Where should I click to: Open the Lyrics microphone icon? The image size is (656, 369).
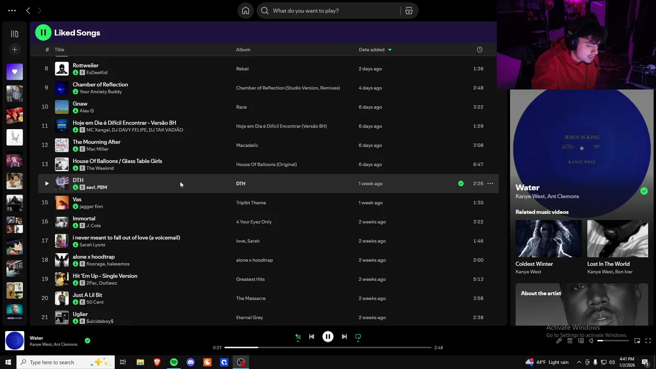(x=559, y=341)
